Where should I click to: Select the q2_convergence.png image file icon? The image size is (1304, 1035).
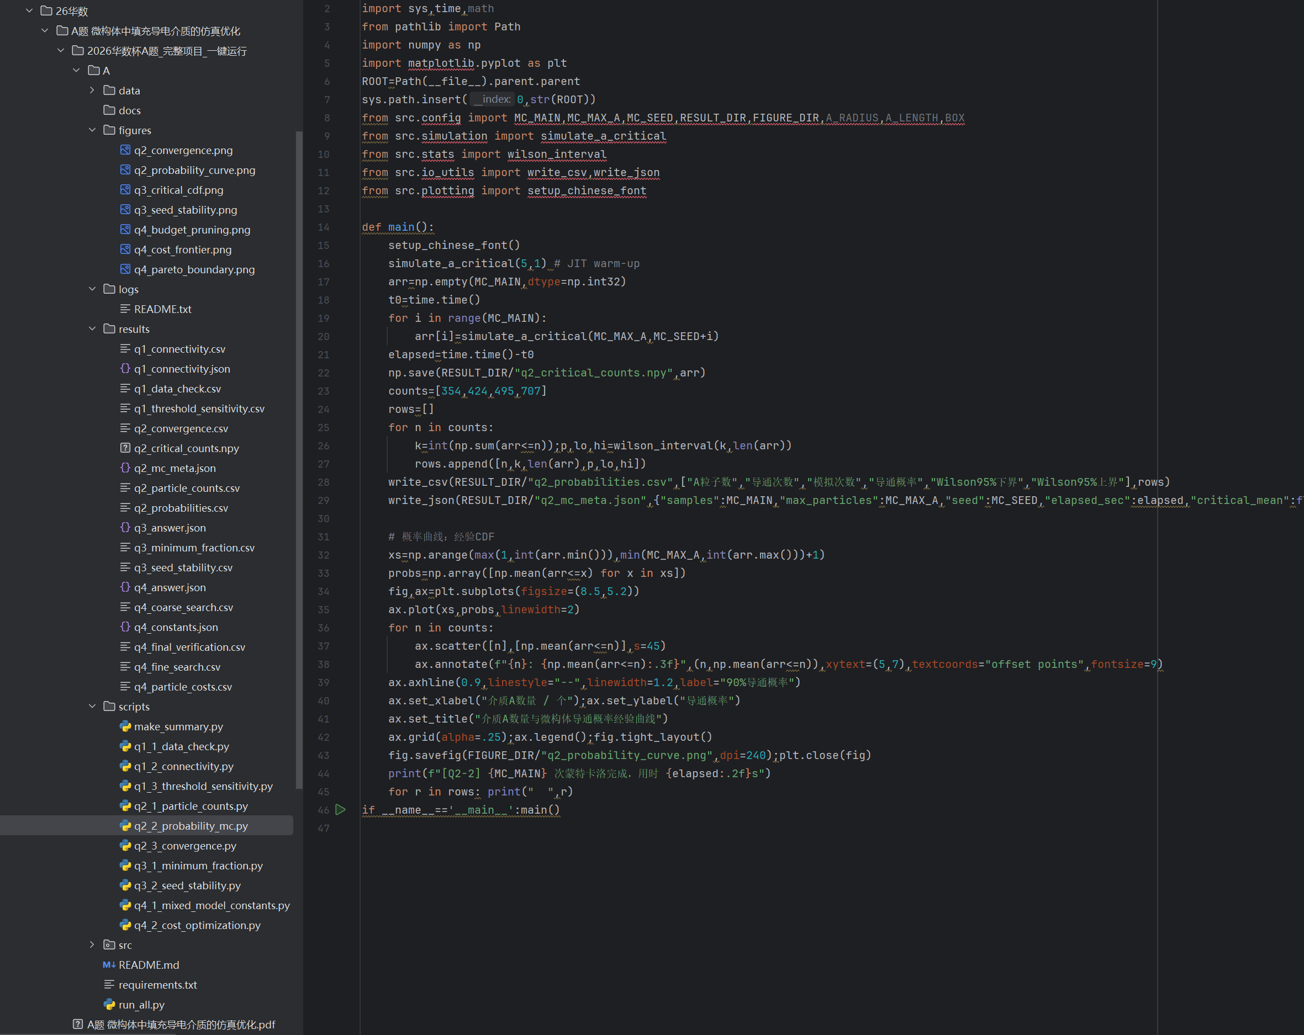[125, 150]
